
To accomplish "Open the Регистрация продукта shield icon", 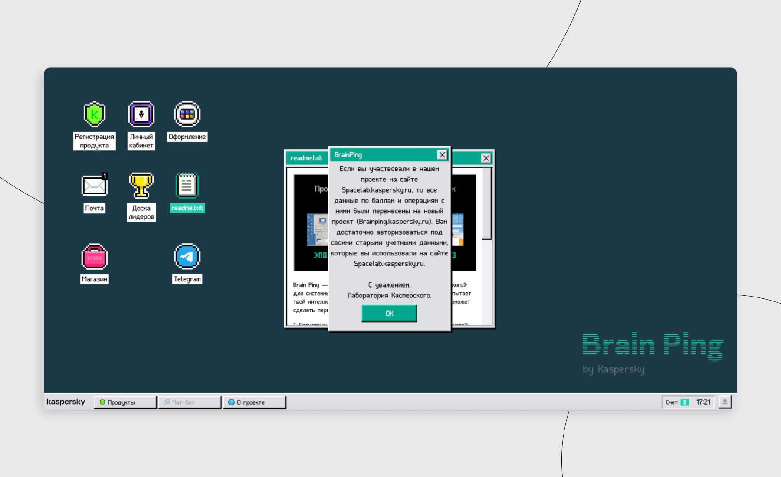I will pos(95,114).
